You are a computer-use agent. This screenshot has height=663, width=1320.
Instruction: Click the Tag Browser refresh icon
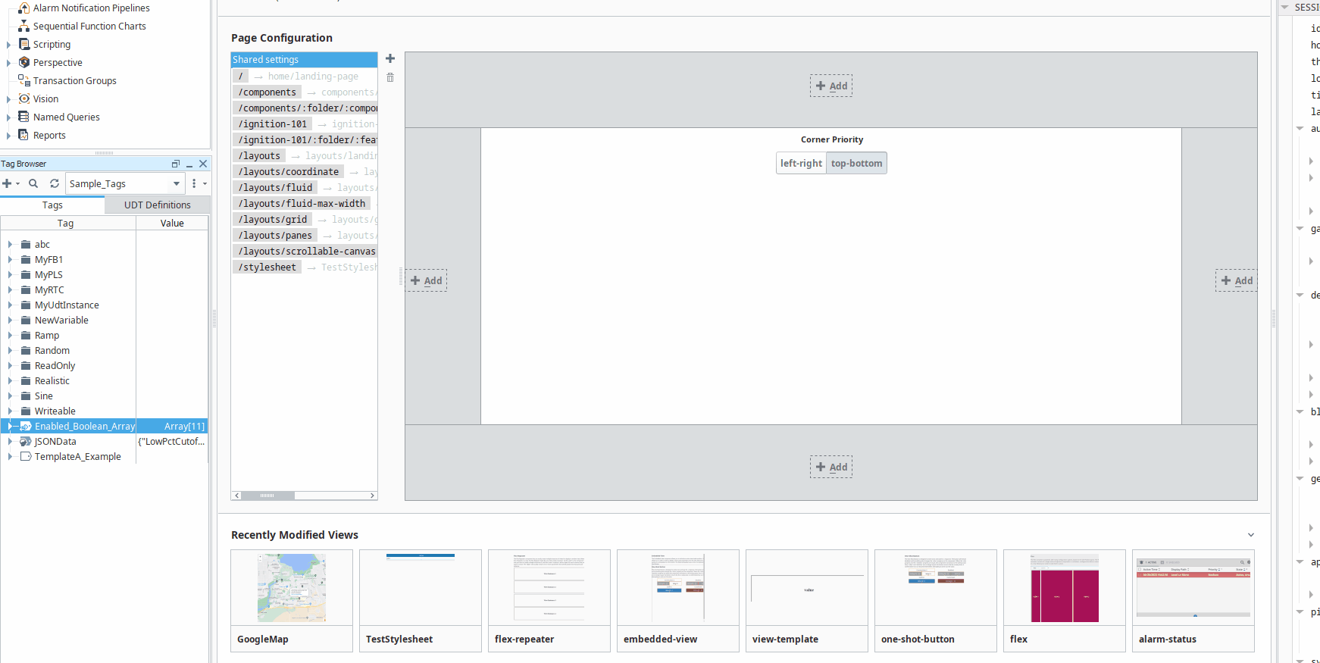tap(55, 183)
